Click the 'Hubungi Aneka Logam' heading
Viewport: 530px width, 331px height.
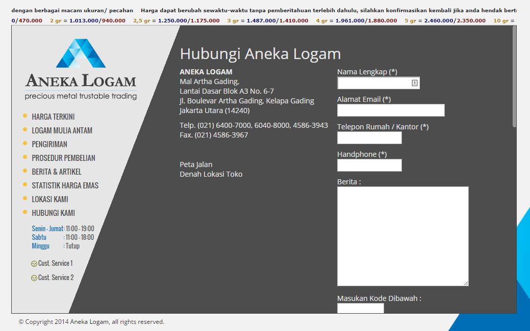coord(260,54)
